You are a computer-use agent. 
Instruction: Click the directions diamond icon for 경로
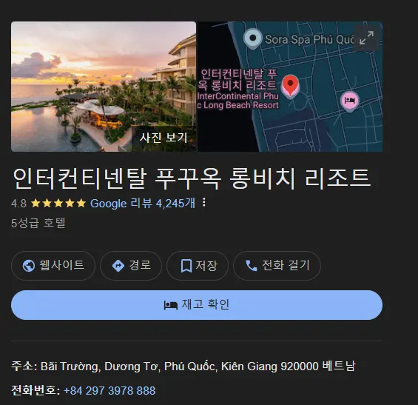118,266
